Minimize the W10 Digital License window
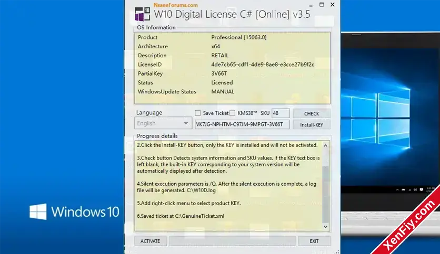This screenshot has height=254, width=440. click(311, 5)
